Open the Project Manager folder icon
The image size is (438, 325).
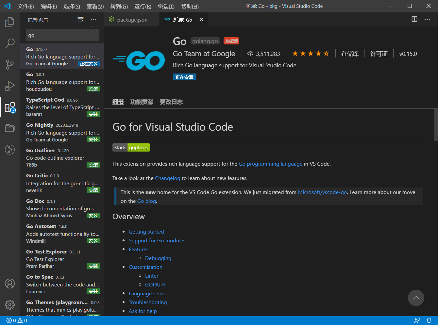[x=10, y=128]
